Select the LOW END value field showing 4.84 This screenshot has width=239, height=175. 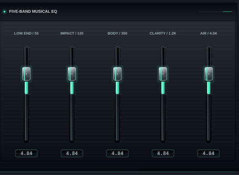coord(26,153)
